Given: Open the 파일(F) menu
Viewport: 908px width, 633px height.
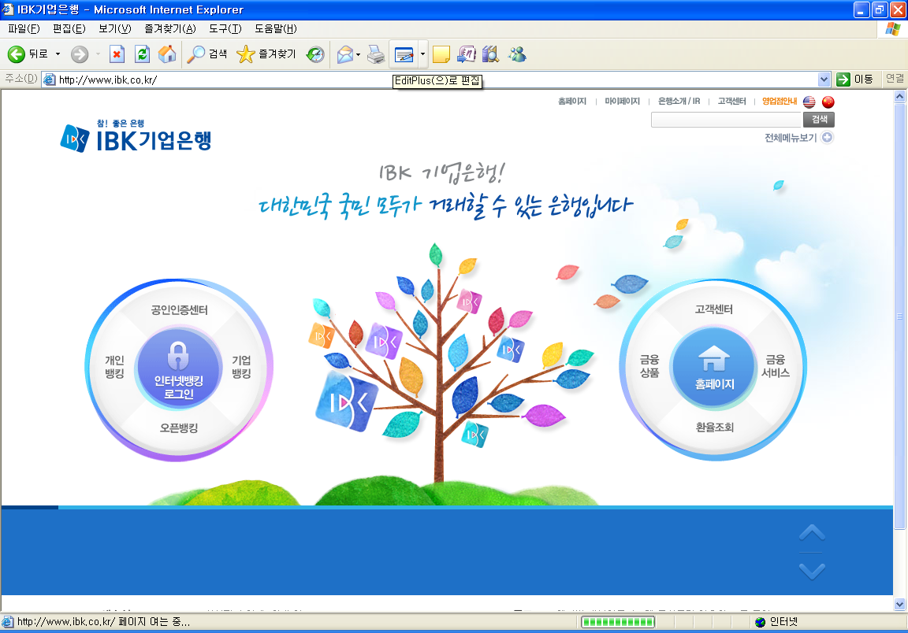Looking at the screenshot, I should (x=24, y=28).
